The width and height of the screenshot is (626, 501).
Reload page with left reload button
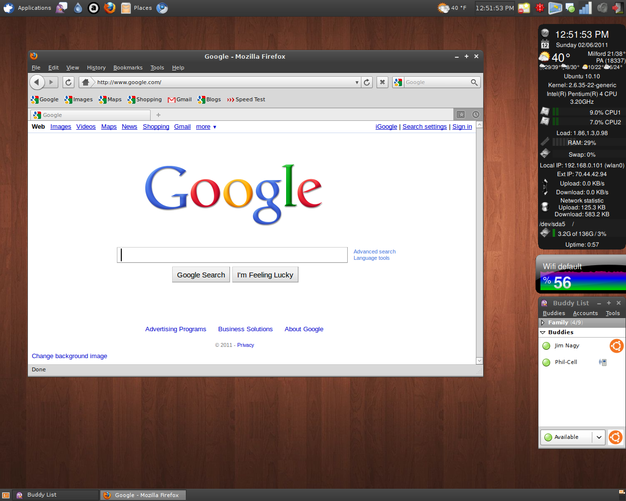(x=68, y=82)
